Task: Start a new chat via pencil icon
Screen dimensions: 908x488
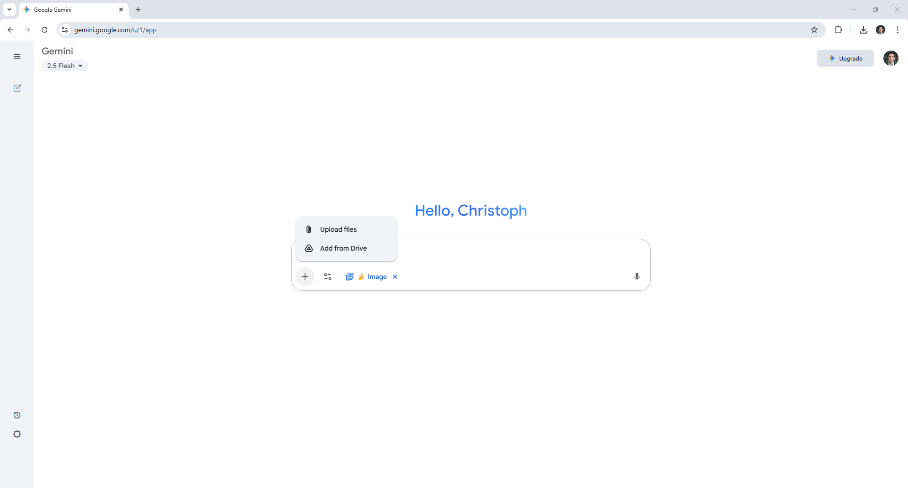Action: point(17,88)
